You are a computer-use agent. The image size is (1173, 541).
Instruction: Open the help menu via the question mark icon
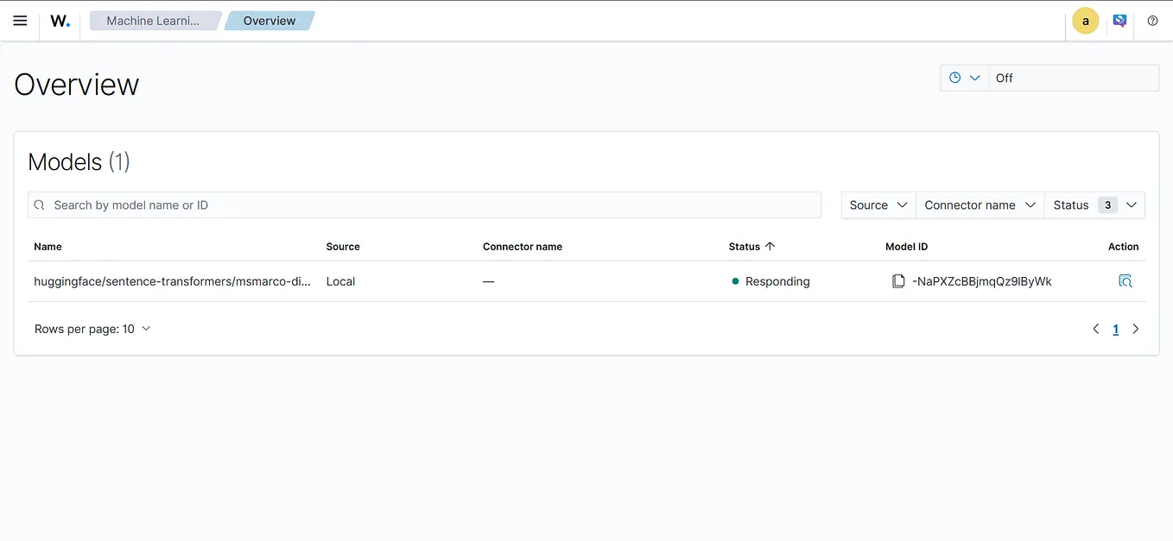tap(1152, 20)
